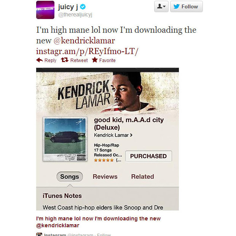This screenshot has height=236, width=236.
Task: Click the PURCHASED button
Action: (148, 156)
